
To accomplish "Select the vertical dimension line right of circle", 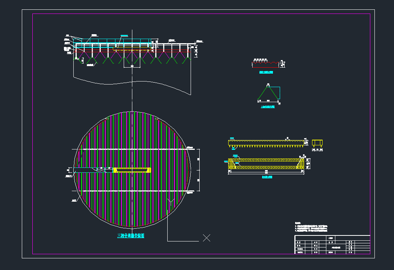I will coord(199,170).
